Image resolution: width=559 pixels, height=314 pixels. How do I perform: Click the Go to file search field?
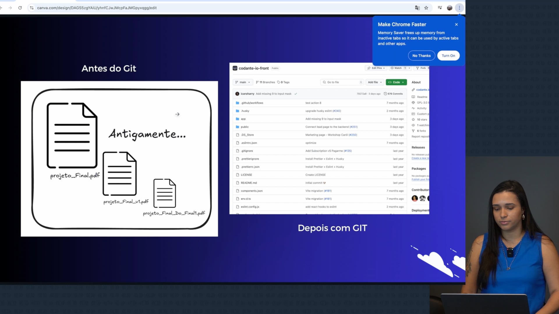tap(342, 82)
